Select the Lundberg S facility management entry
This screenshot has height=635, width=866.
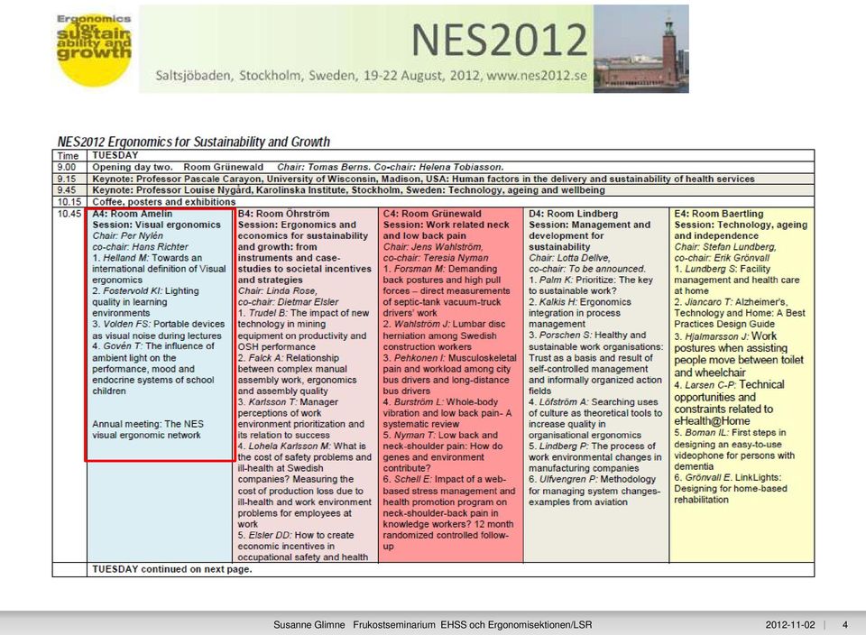point(737,280)
